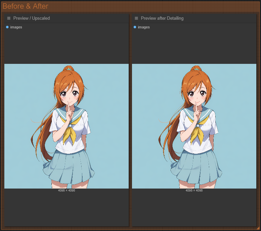Click images input dot on Preview after Detailing

pos(135,27)
